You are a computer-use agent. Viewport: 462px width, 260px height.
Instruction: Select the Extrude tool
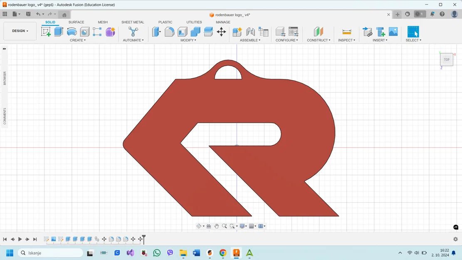pyautogui.click(x=59, y=32)
